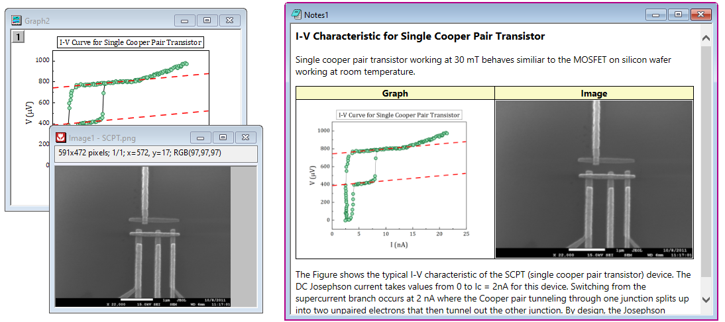Select the "Image" table header cell

point(594,93)
